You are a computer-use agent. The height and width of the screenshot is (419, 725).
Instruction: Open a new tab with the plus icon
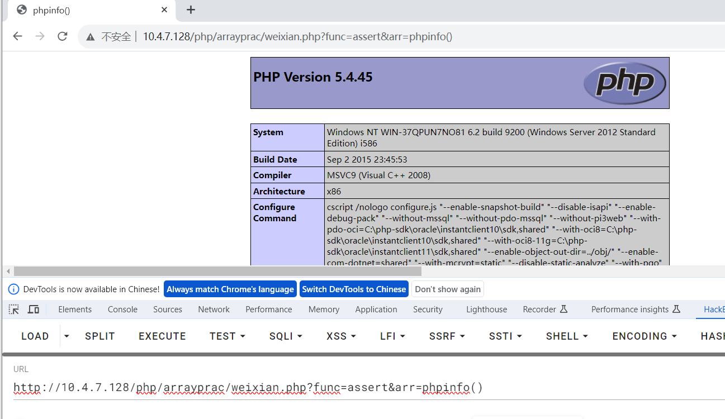click(x=191, y=9)
